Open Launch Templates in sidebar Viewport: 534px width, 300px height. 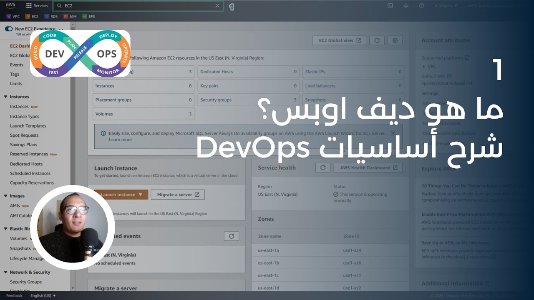[28, 126]
